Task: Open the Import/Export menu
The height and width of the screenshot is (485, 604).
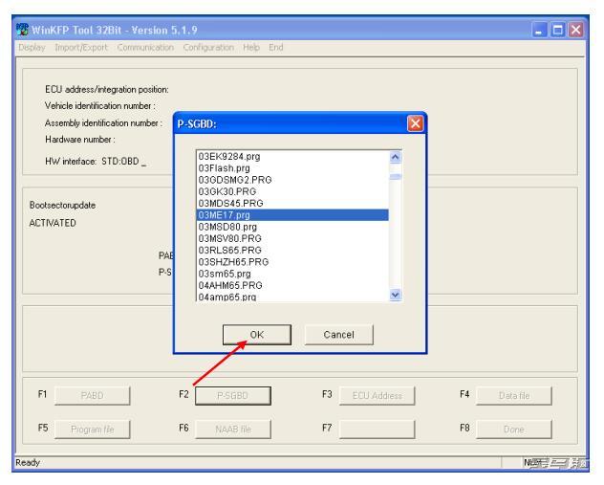Action: tap(81, 48)
